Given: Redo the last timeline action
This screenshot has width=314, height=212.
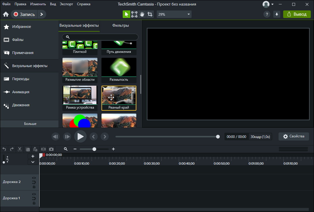Looking at the screenshot, I should tap(12, 149).
